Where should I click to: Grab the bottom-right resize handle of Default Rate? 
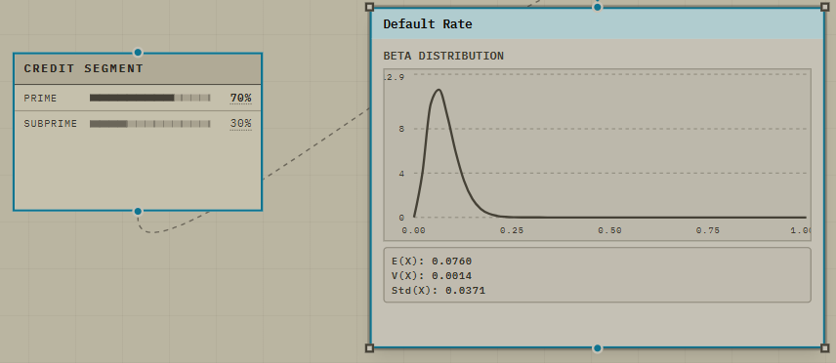825,348
